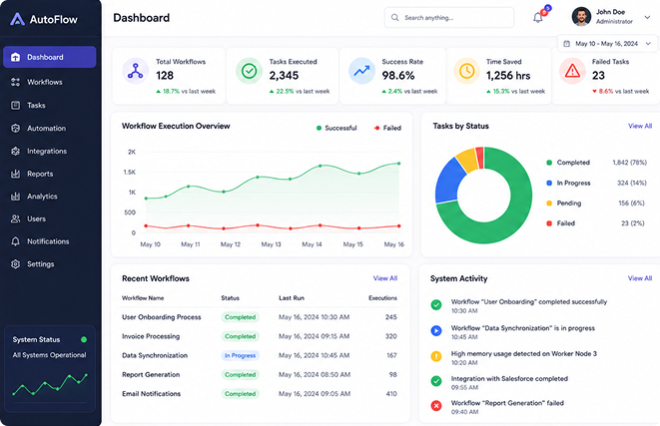Image resolution: width=660 pixels, height=426 pixels.
Task: Click the red failed activity icon
Action: tap(436, 406)
